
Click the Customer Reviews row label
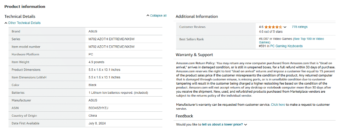(192, 27)
